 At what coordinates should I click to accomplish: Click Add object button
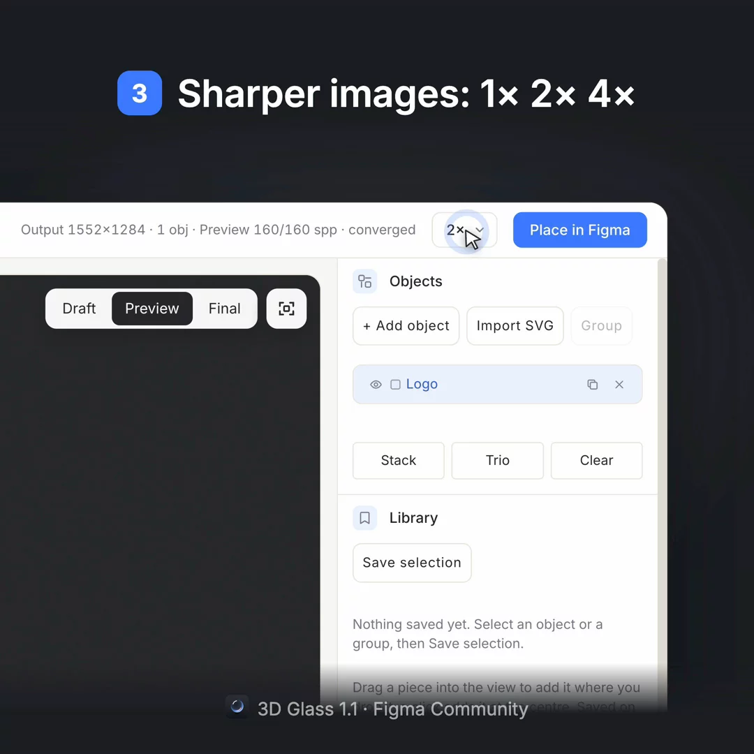[406, 325]
